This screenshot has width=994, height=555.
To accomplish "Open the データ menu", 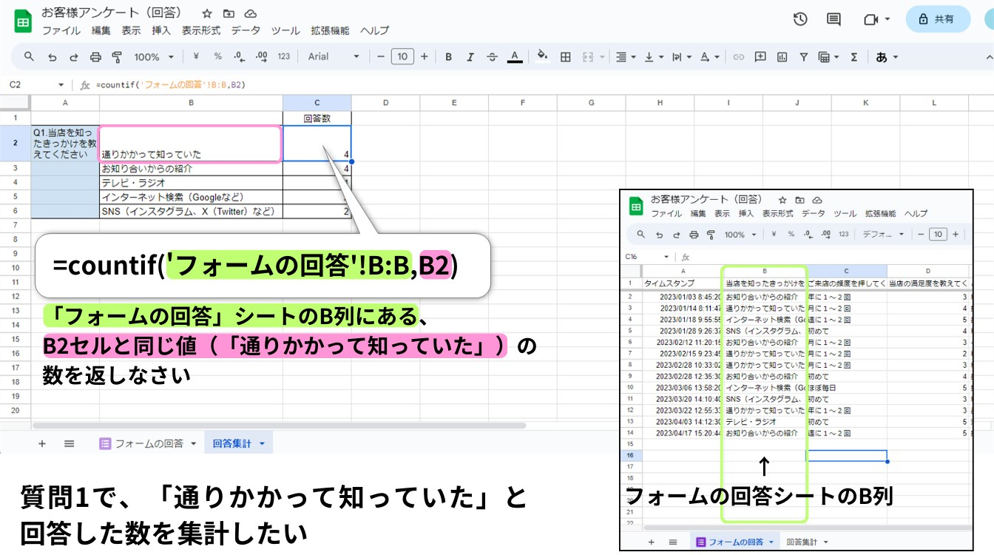I will [246, 31].
